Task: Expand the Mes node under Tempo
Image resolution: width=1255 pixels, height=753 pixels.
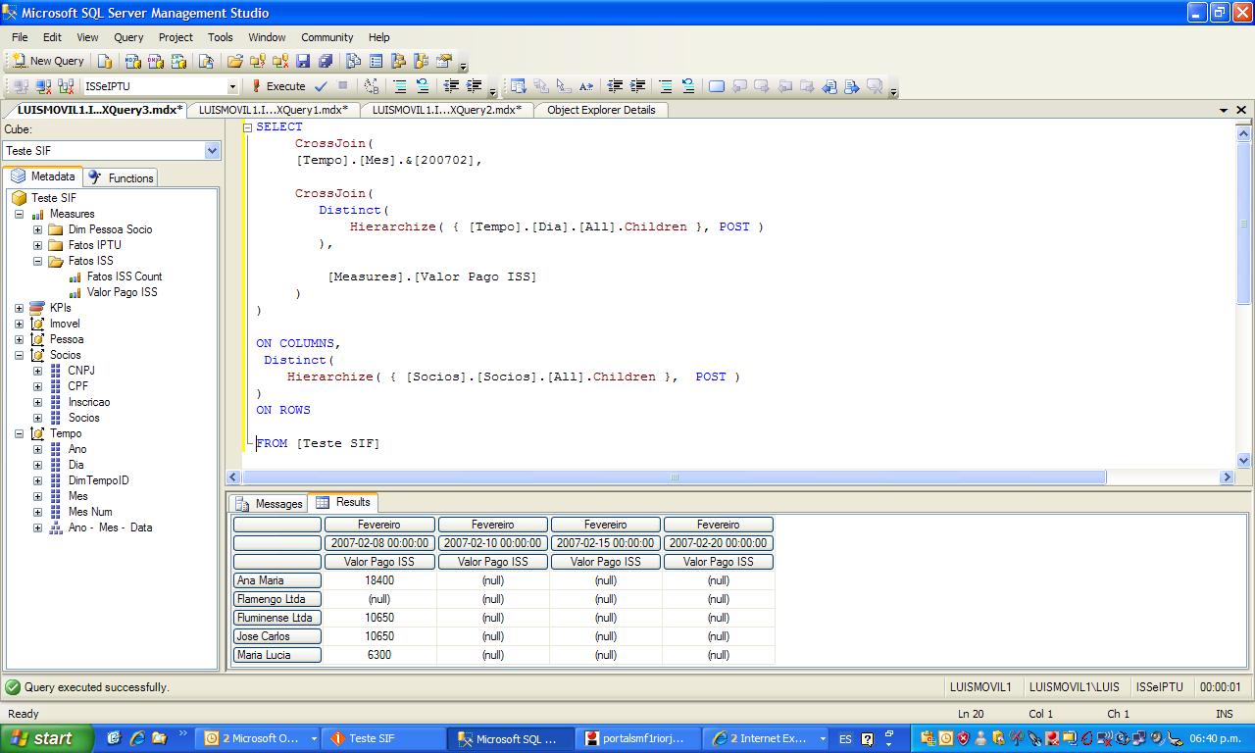Action: [x=37, y=496]
